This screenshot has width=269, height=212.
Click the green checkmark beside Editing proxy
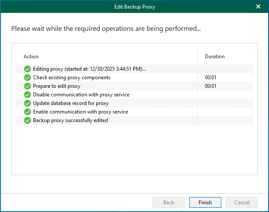pyautogui.click(x=28, y=69)
